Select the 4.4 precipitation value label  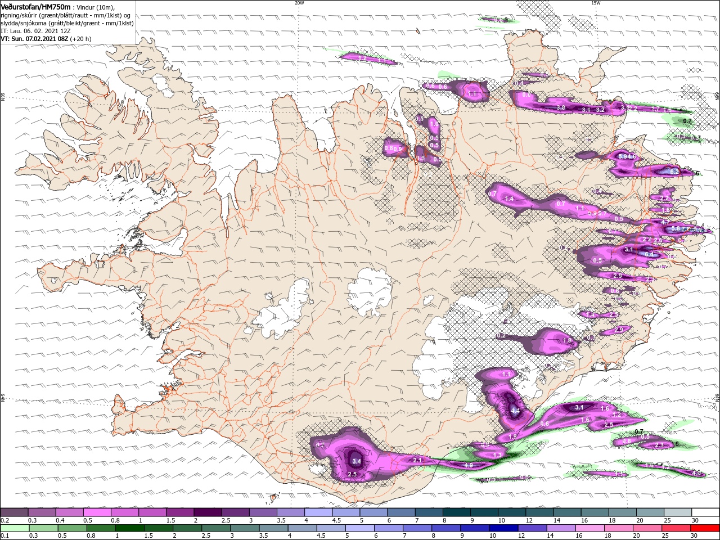[515, 411]
